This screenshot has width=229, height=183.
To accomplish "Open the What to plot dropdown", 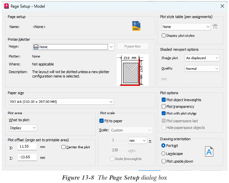I will (x=23, y=128).
